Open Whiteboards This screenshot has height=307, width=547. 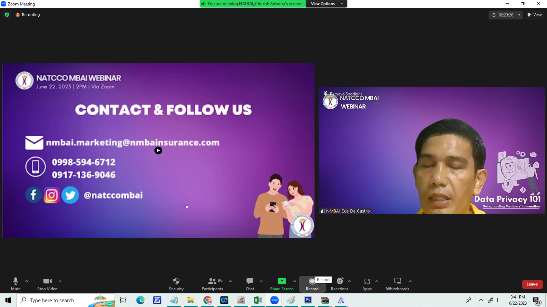pyautogui.click(x=398, y=284)
